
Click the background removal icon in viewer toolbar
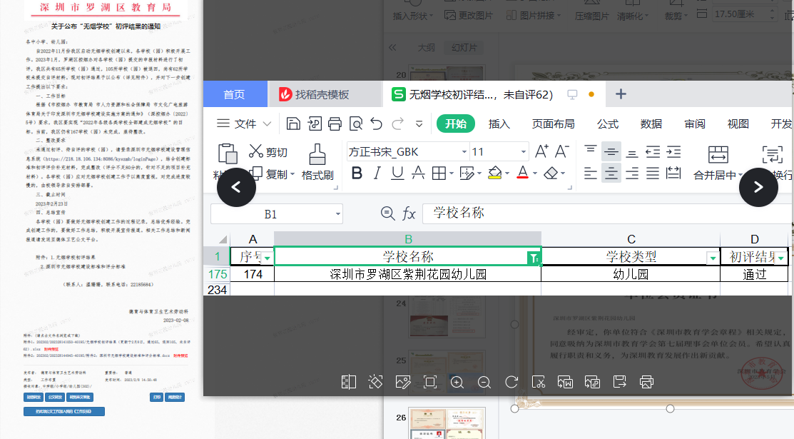click(348, 382)
